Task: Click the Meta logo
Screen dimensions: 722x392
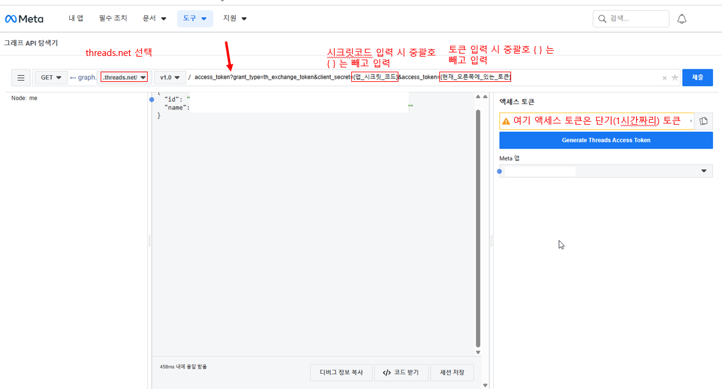Action: tap(24, 19)
